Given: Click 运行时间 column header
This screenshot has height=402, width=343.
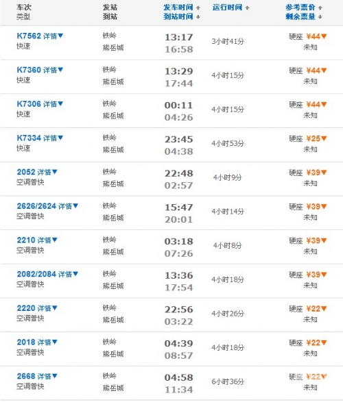Looking at the screenshot, I should tap(227, 8).
